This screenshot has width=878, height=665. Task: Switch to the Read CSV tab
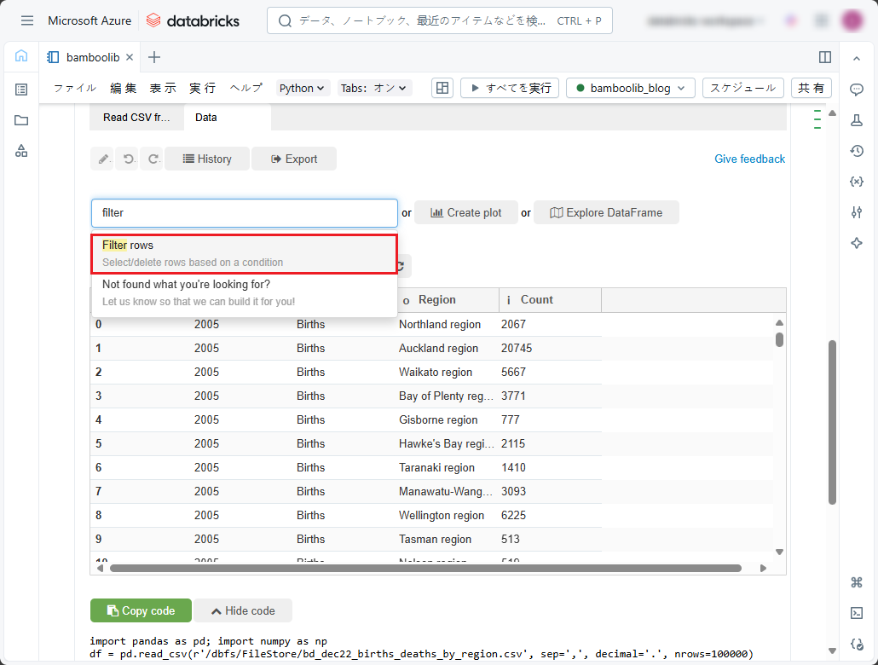coord(136,118)
